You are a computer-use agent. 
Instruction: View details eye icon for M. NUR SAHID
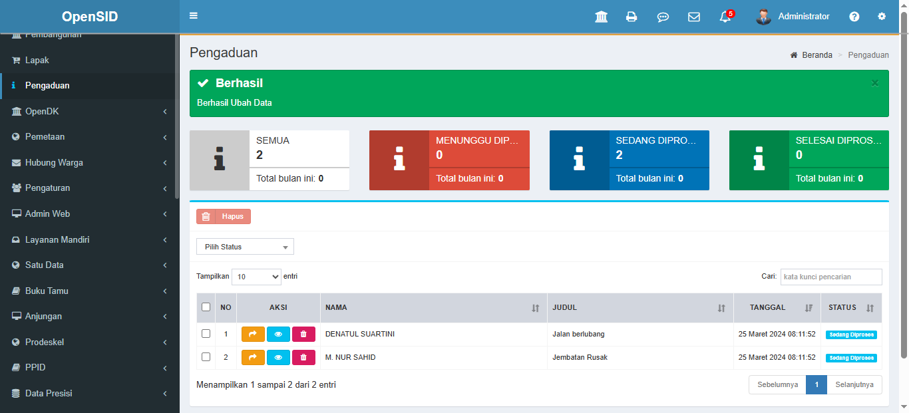tap(278, 358)
